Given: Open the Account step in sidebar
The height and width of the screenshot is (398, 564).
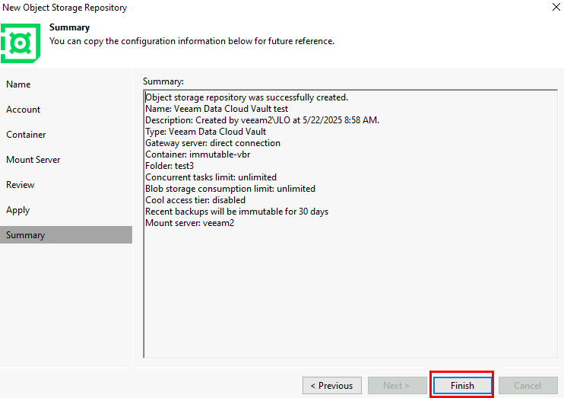Looking at the screenshot, I should pyautogui.click(x=23, y=110).
